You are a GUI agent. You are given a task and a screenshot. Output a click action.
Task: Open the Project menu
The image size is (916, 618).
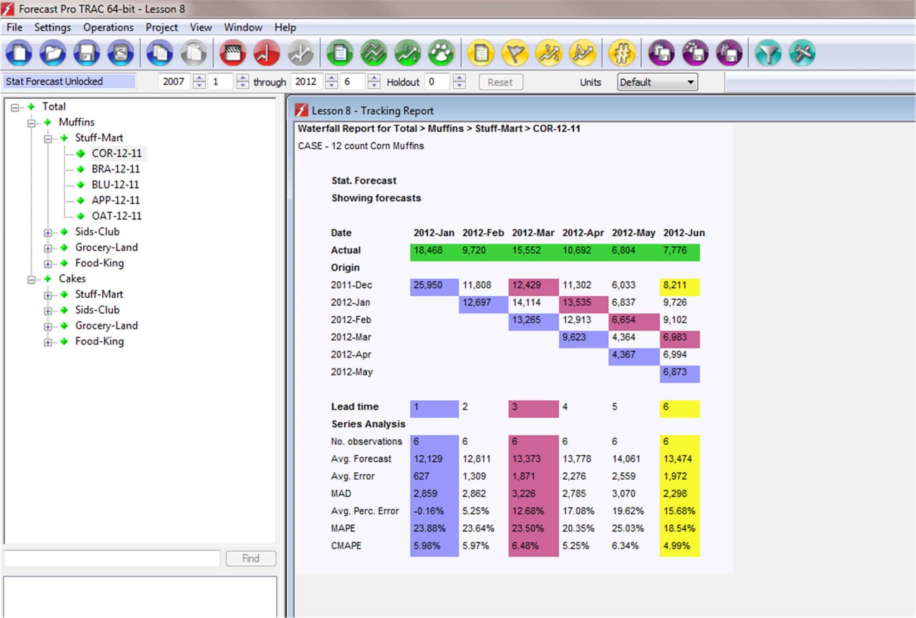(x=162, y=27)
